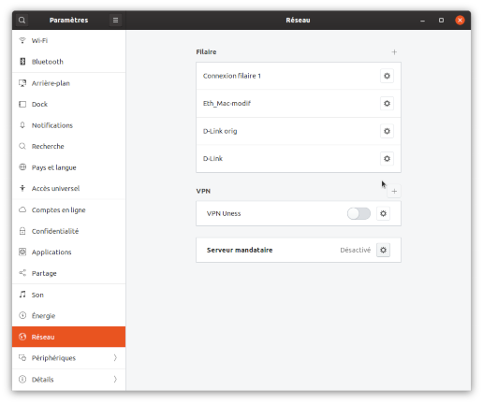
Task: Add a new Filaire connection with plus
Action: click(x=394, y=52)
